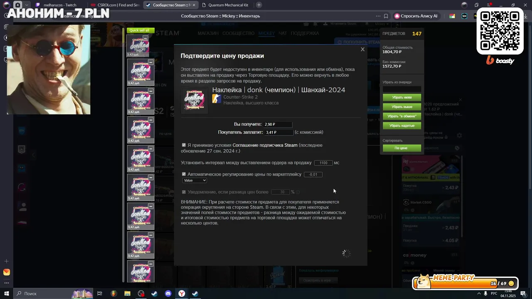This screenshot has width=532, height=299.
Task: Click the 'Убрать "в обмене"' button
Action: [x=402, y=116]
